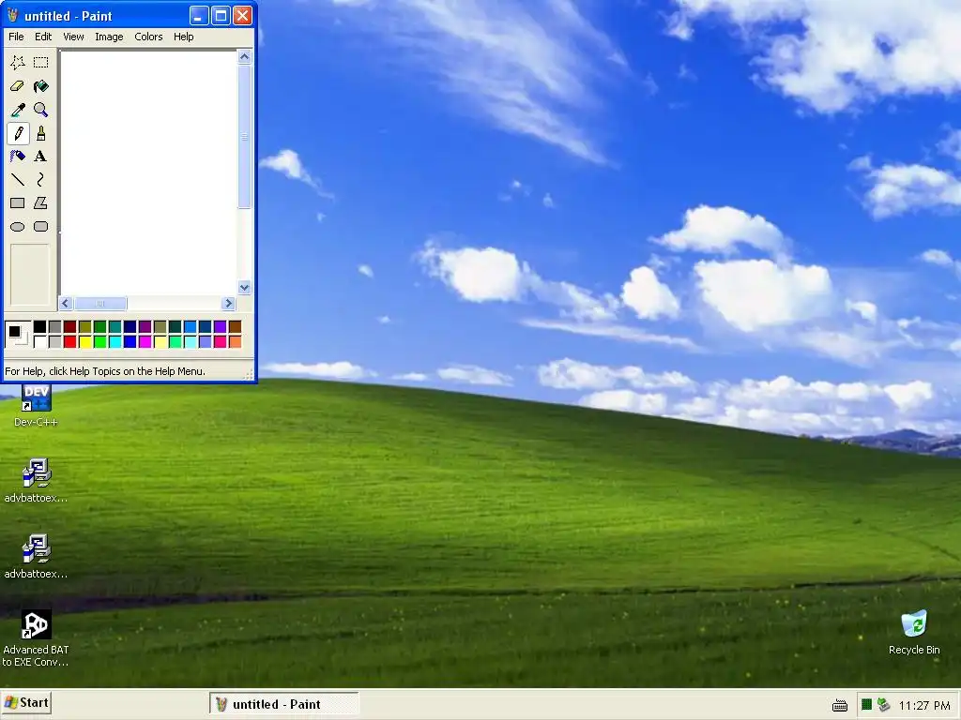Select the Free-Form Select tool

click(18, 63)
